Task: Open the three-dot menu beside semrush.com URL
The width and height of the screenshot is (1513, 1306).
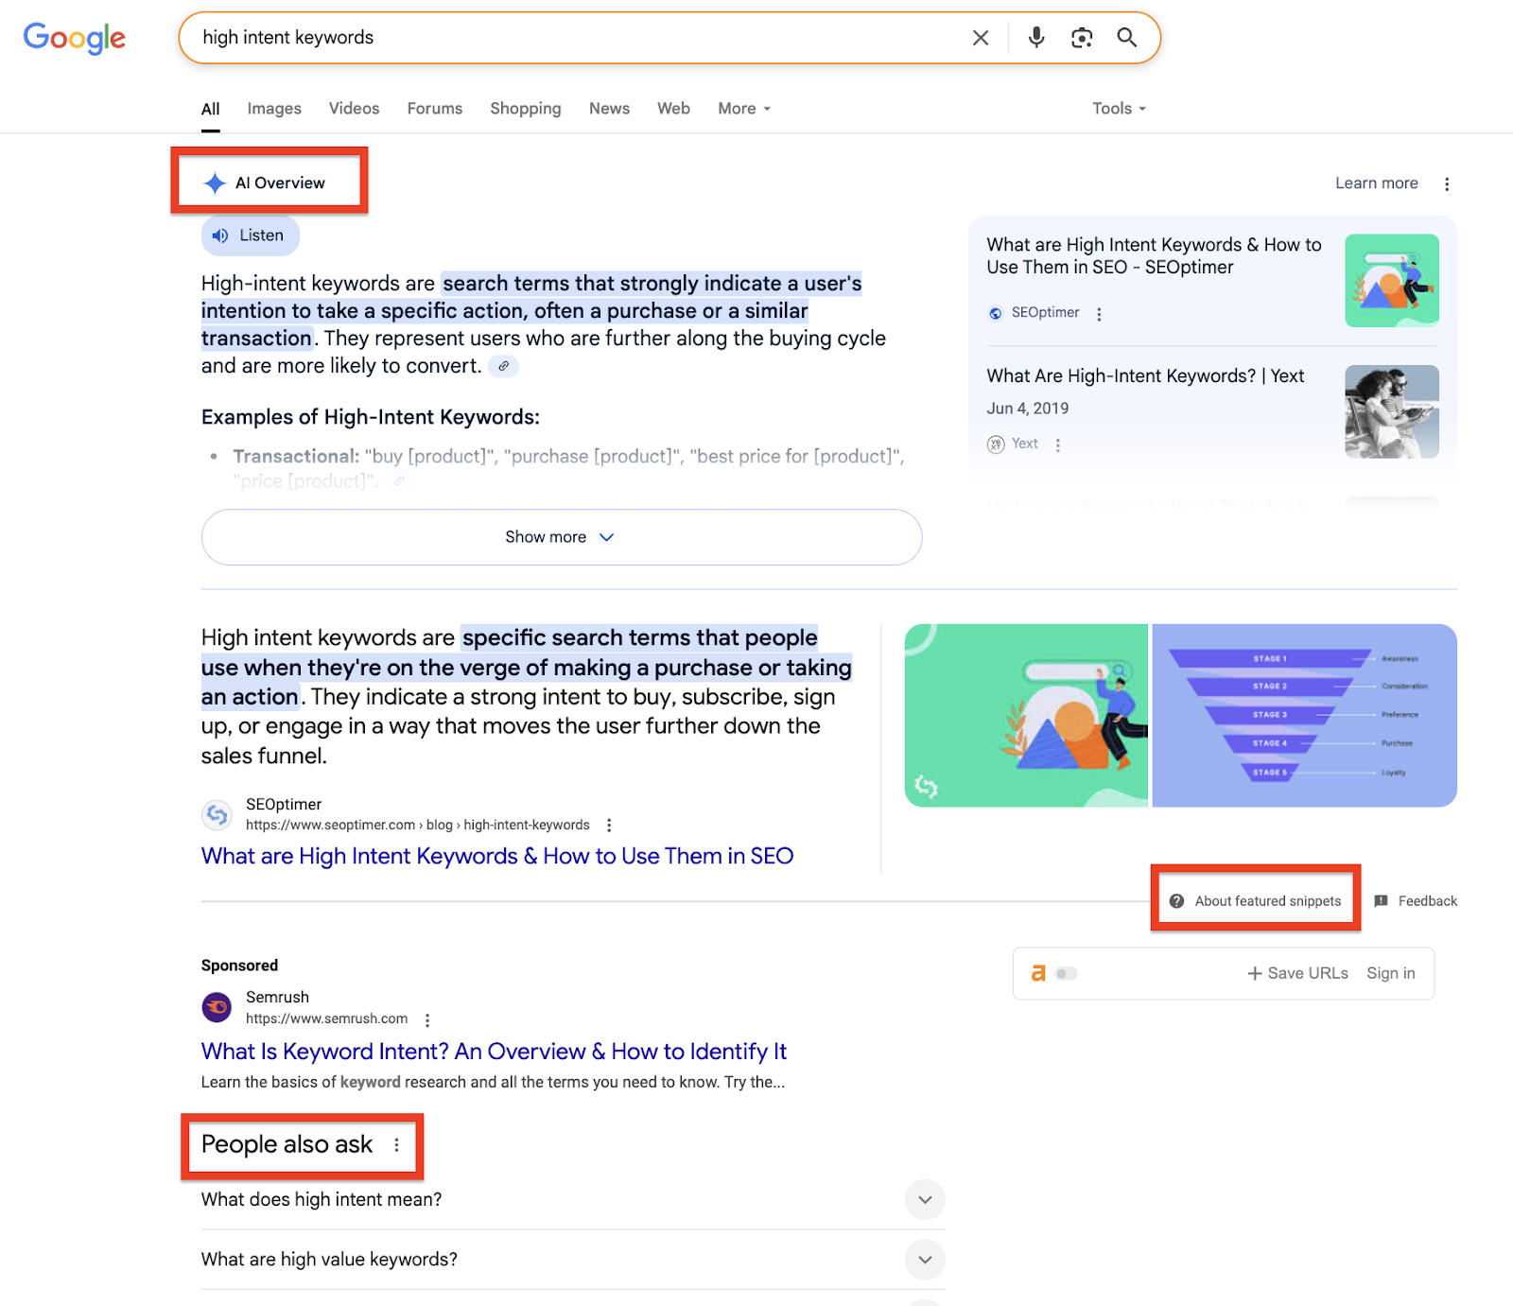Action: click(x=427, y=1019)
